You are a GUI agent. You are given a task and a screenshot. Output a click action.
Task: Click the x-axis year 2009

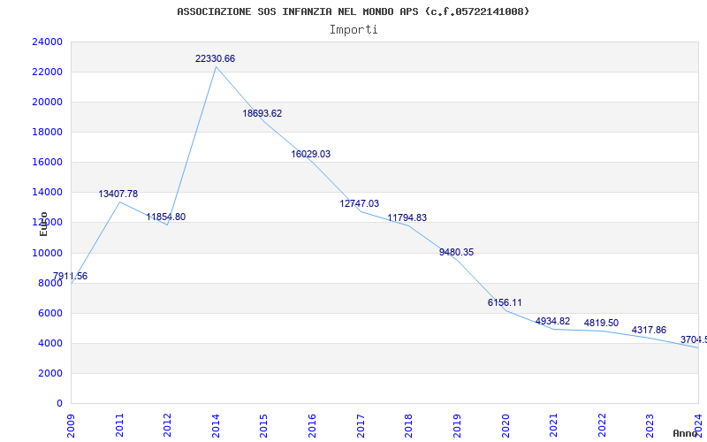tap(71, 425)
